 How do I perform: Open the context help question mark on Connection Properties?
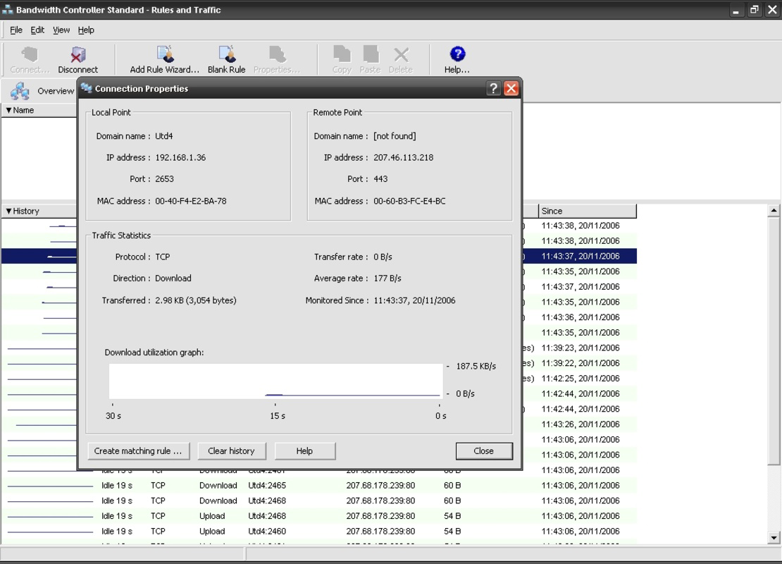495,88
